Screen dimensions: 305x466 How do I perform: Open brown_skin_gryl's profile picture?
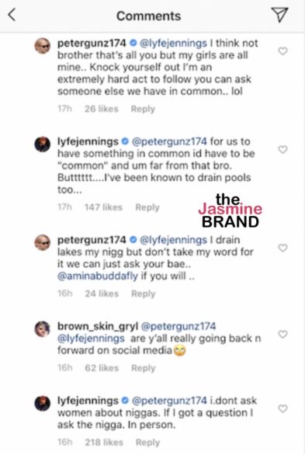tap(43, 329)
